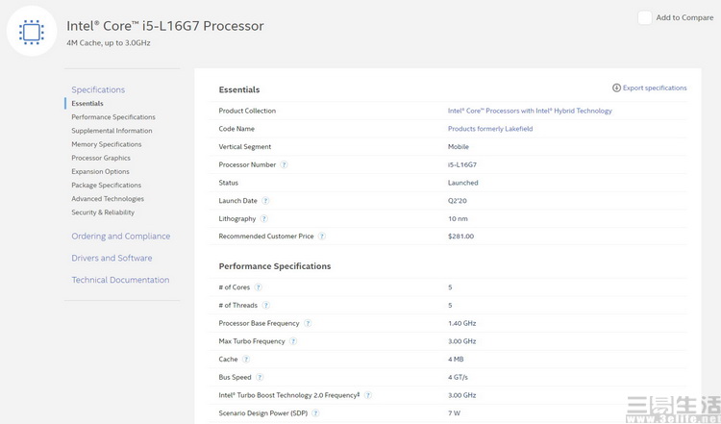Open help icon for Processor Number
Screen dimensions: 721x424
point(285,164)
